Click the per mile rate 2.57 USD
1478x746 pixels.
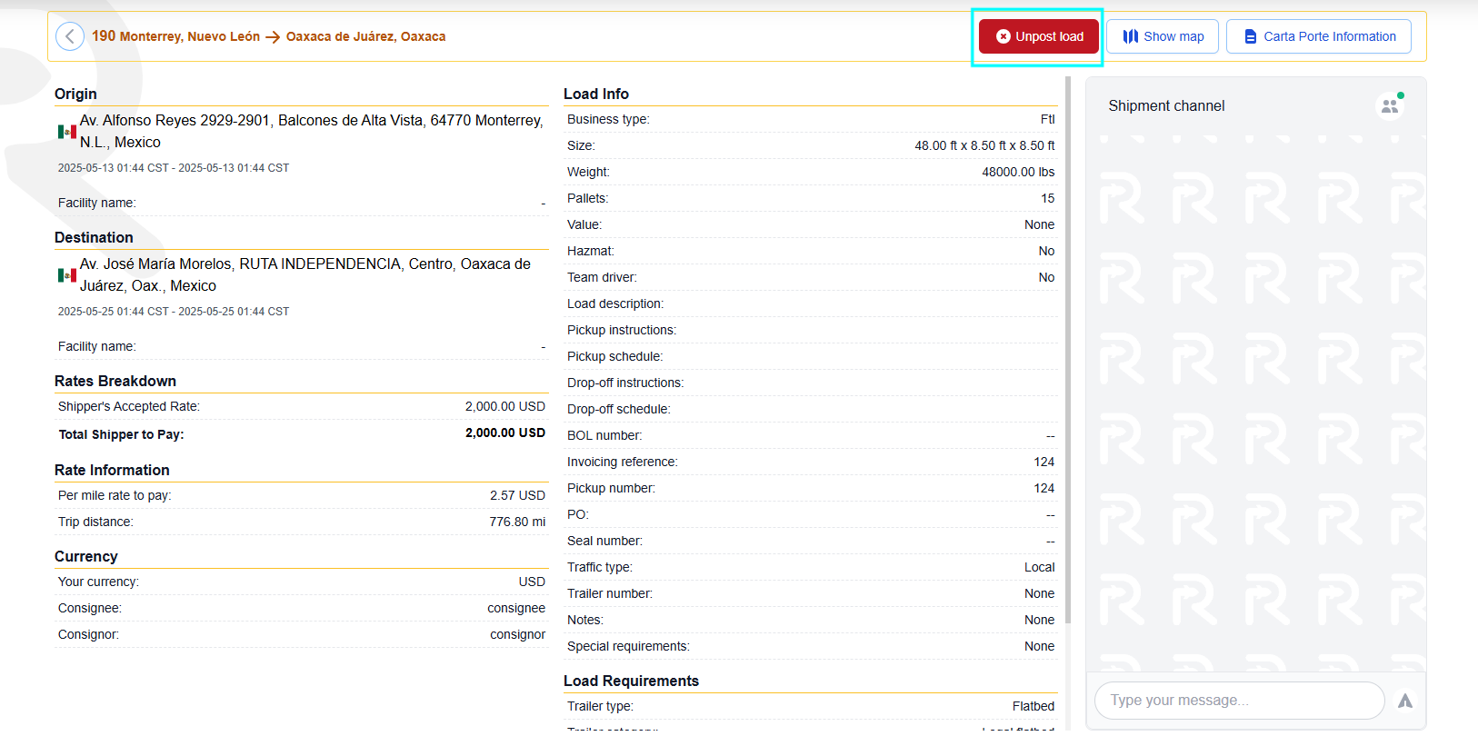tap(517, 495)
